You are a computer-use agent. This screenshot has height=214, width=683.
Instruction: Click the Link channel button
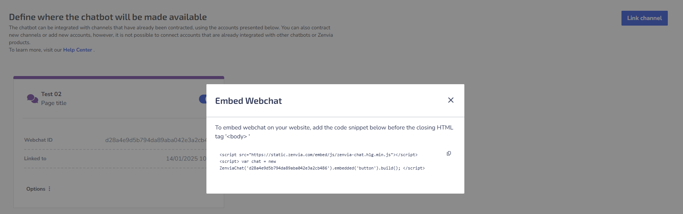(x=644, y=18)
